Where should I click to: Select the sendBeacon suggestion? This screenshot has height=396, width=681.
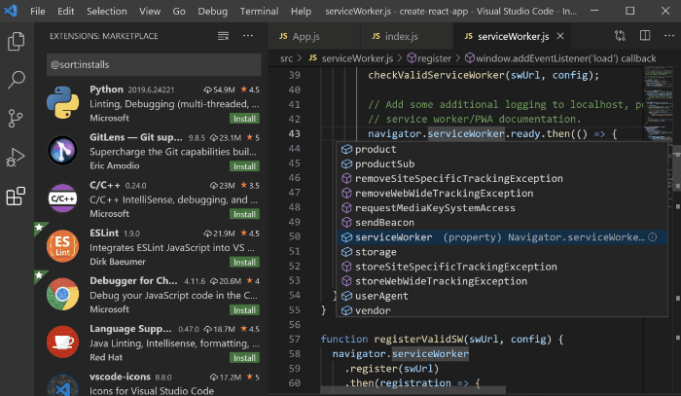point(502,222)
